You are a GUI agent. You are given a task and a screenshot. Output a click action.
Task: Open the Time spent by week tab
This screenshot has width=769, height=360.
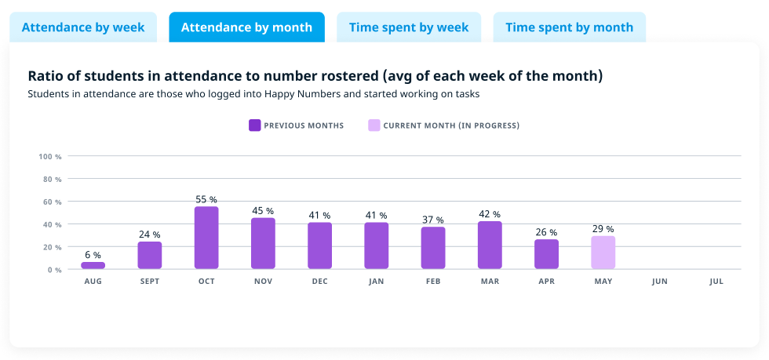[x=409, y=27]
